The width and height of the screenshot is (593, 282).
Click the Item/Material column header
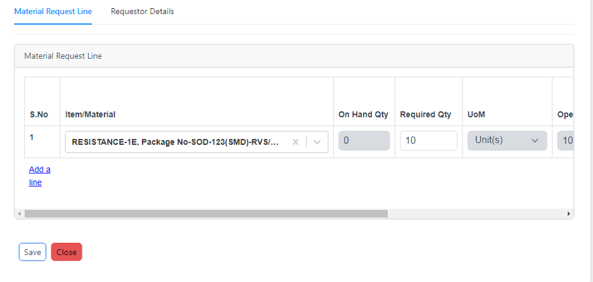point(91,114)
